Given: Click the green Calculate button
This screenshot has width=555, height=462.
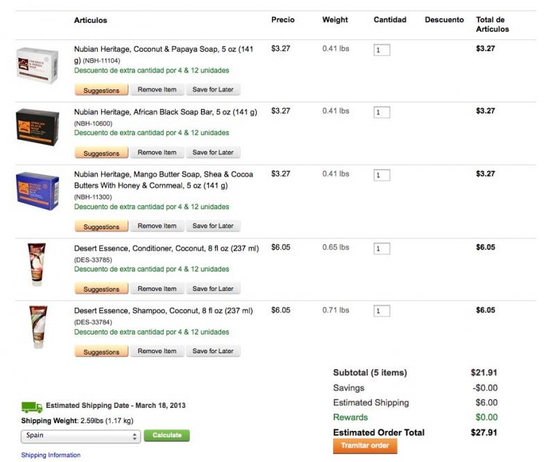Looking at the screenshot, I should click(x=166, y=436).
